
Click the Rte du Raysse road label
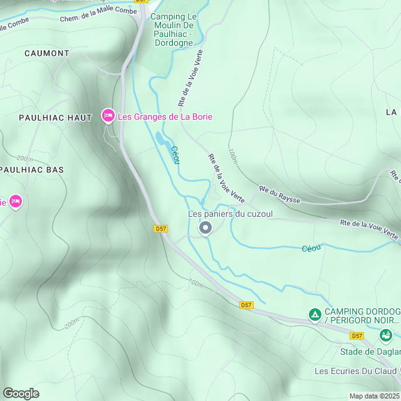click(x=279, y=195)
